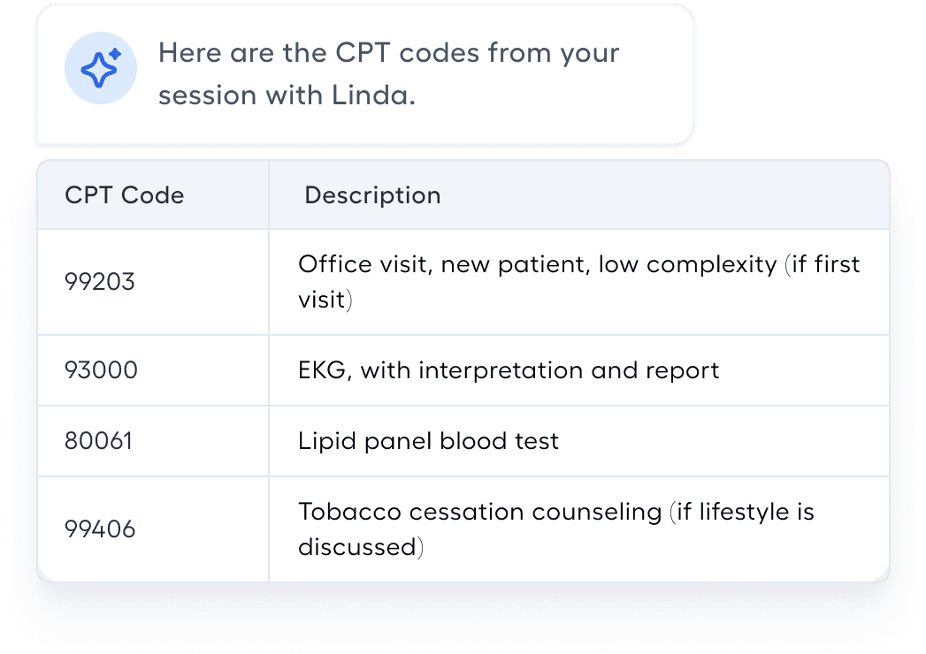Select the CPT Code column header

pos(123,194)
